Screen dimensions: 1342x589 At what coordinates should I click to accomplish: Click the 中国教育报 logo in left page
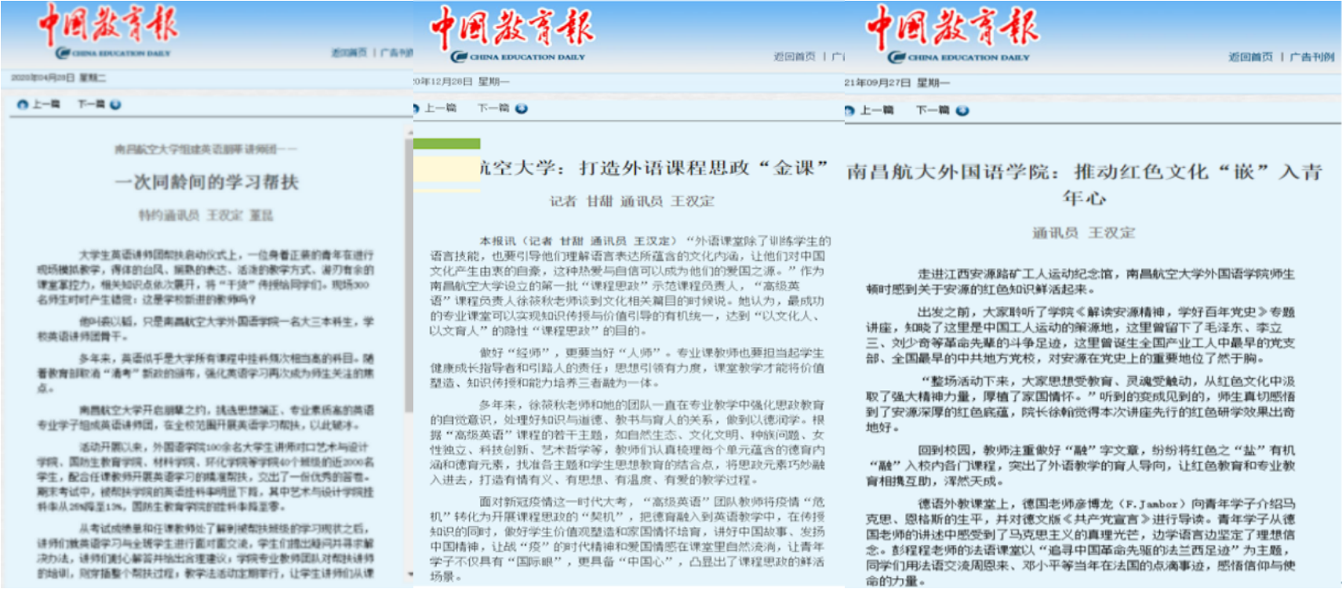point(108,25)
